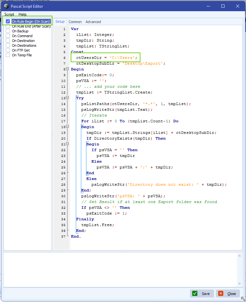Toggle the On Rule Begin (On Scan) checkbox

(8, 21)
